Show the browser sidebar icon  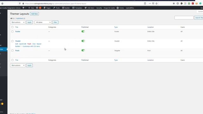pyautogui.click(x=178, y=3)
